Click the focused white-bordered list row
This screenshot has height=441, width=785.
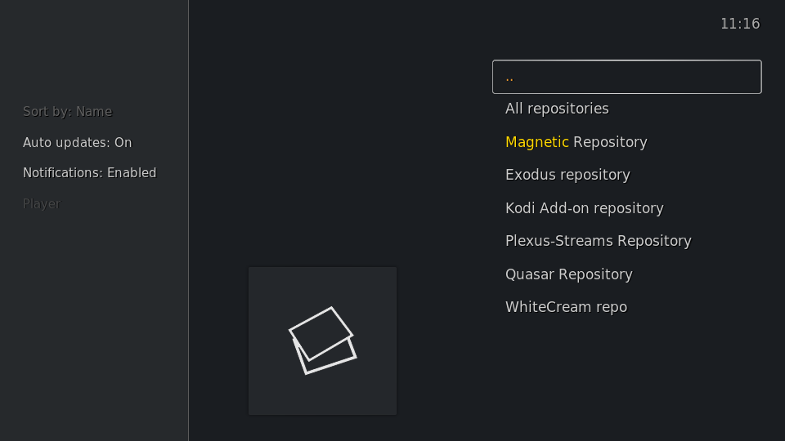tap(627, 77)
